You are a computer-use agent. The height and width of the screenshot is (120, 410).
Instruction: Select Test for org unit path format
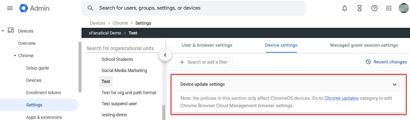[x=129, y=93]
